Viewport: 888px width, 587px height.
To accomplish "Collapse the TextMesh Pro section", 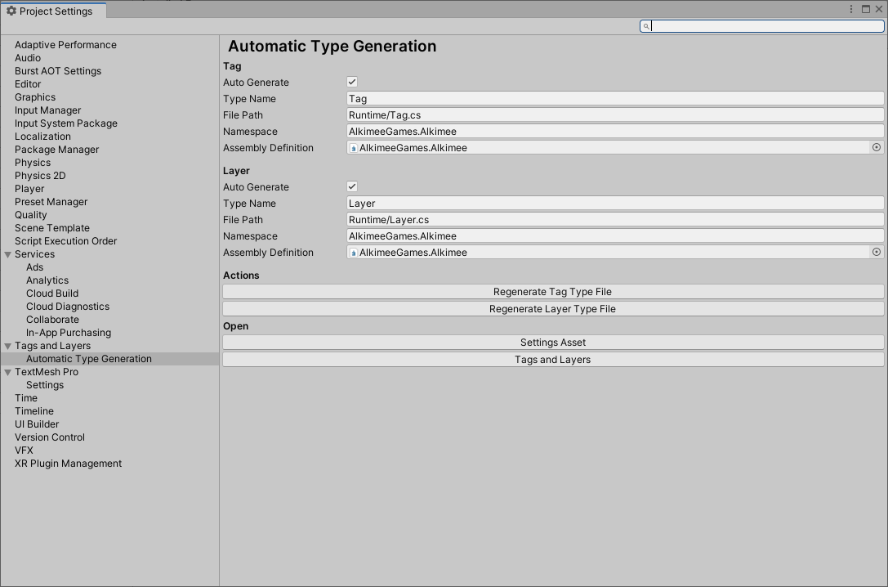I will (7, 372).
